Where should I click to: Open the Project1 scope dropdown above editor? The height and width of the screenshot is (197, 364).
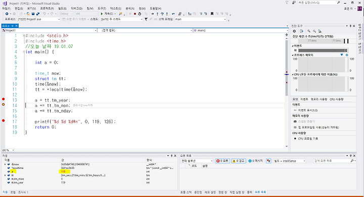(49, 30)
